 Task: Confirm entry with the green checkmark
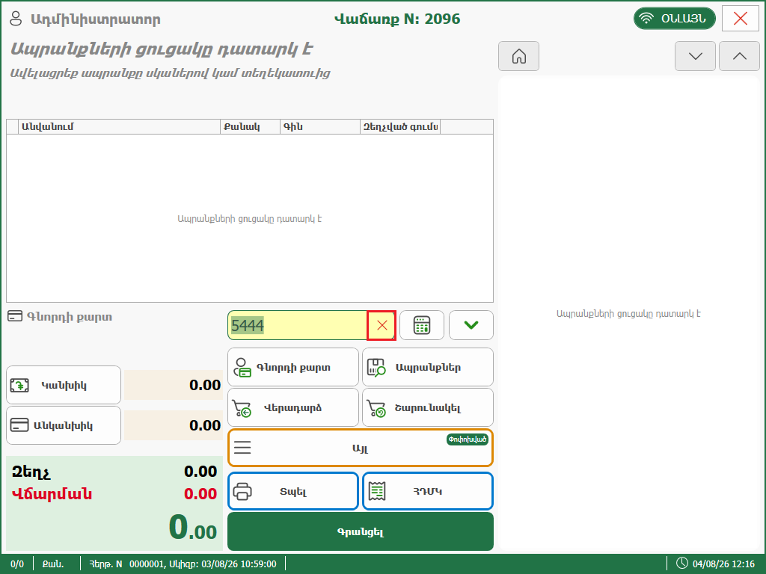[471, 325]
